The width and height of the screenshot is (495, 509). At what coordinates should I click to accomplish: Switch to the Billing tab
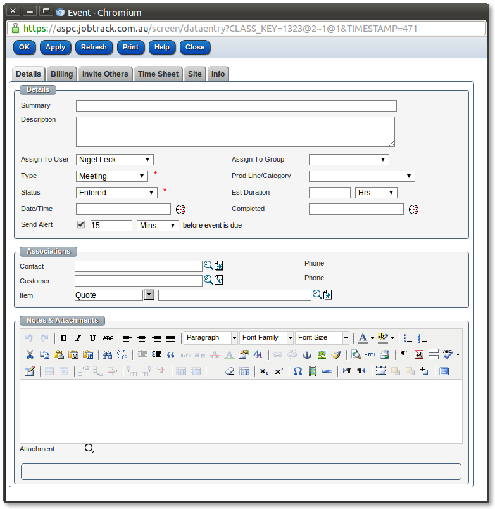[62, 74]
